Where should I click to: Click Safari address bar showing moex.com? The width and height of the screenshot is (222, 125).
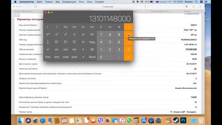pos(108,7)
